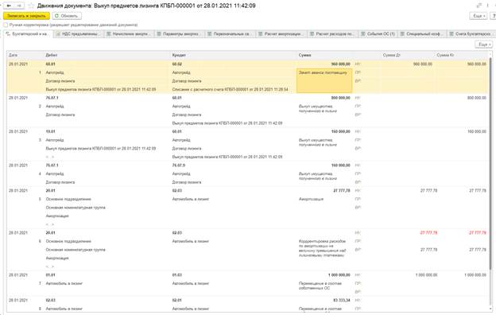
Task: Select "Перемещение в состав собственных ОС" description for 01.01
Action: tap(320, 286)
